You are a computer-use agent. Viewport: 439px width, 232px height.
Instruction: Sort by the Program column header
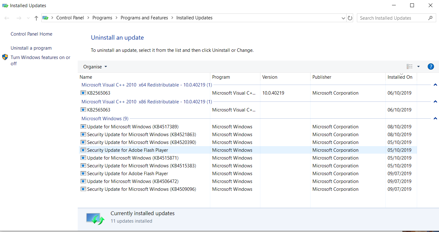click(235, 77)
